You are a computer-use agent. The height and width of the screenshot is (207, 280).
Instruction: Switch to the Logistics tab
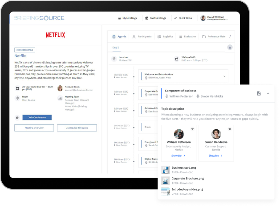pyautogui.click(x=165, y=36)
